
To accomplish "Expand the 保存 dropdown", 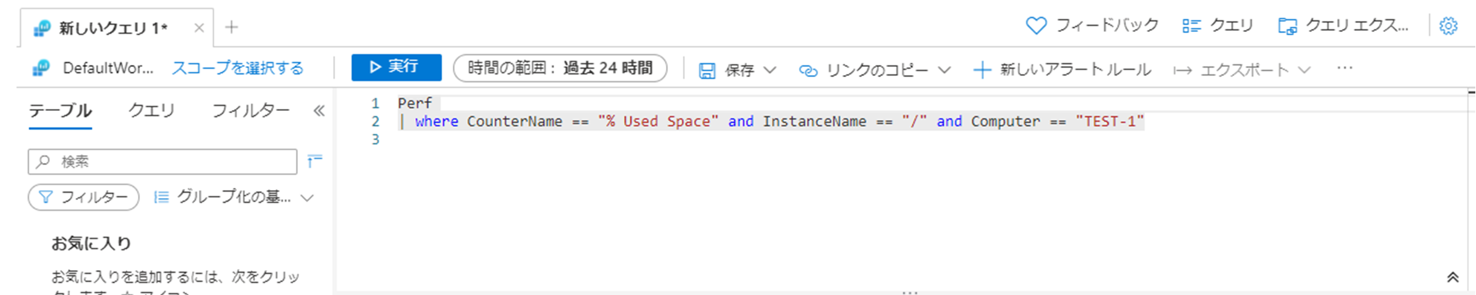I will coord(770,70).
